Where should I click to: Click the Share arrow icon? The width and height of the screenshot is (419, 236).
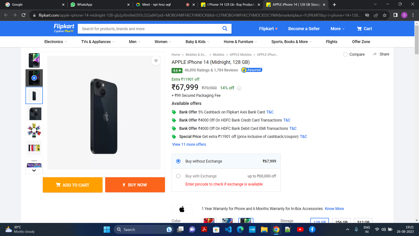(375, 54)
